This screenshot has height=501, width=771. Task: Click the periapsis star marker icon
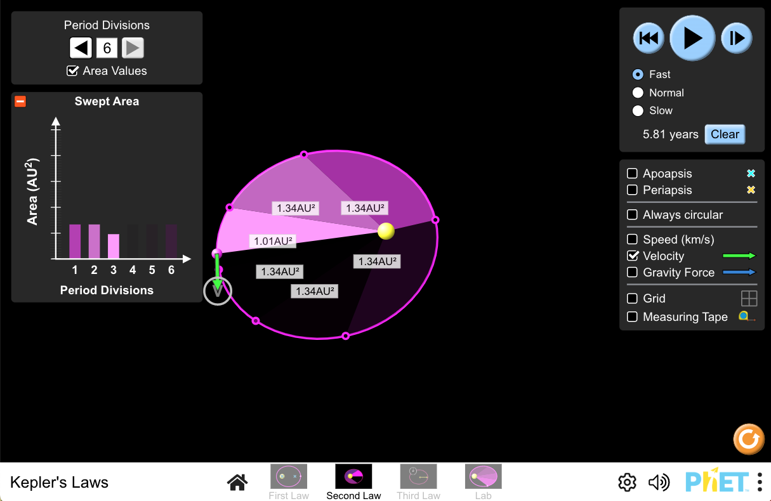coord(751,189)
